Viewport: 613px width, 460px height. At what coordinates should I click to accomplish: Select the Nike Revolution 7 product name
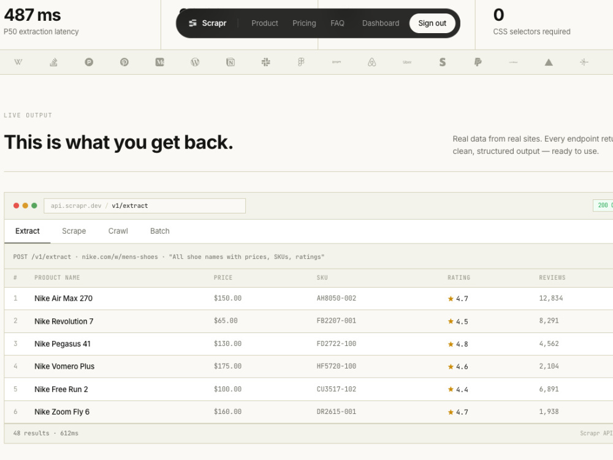coord(64,321)
